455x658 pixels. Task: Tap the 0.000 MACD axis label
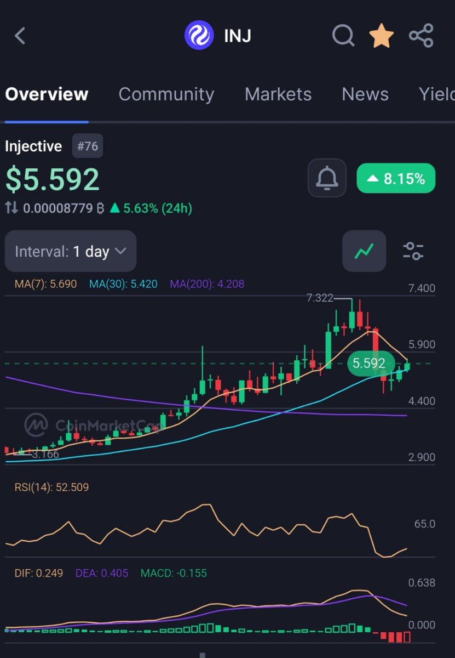coord(422,625)
